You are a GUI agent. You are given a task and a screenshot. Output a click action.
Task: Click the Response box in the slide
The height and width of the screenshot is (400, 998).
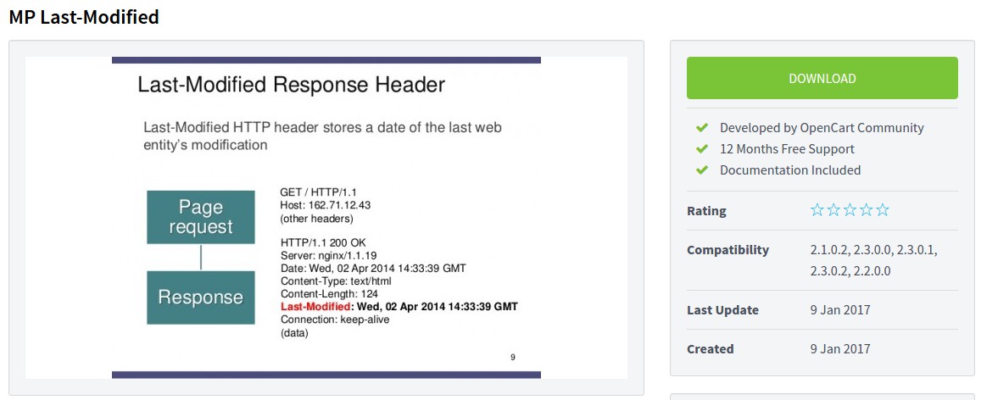point(200,297)
